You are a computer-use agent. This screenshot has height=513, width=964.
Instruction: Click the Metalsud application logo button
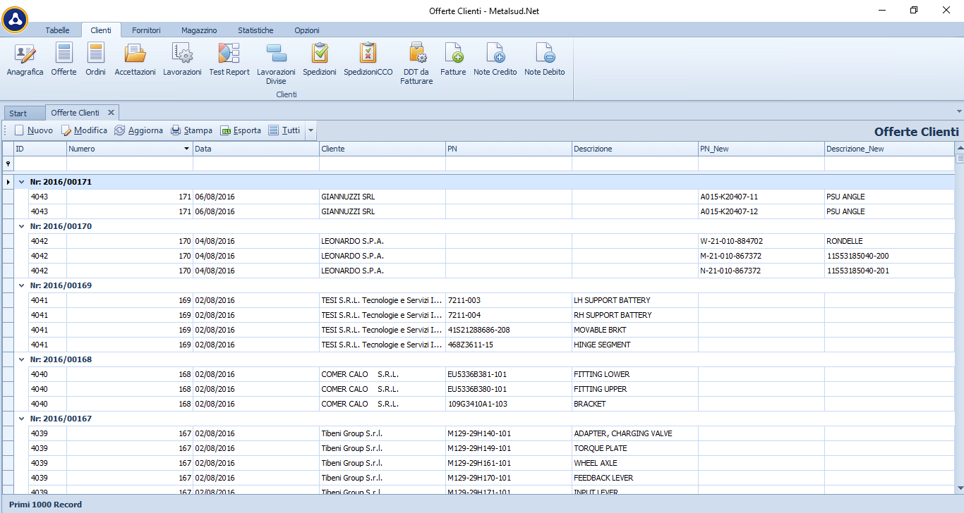click(x=16, y=19)
